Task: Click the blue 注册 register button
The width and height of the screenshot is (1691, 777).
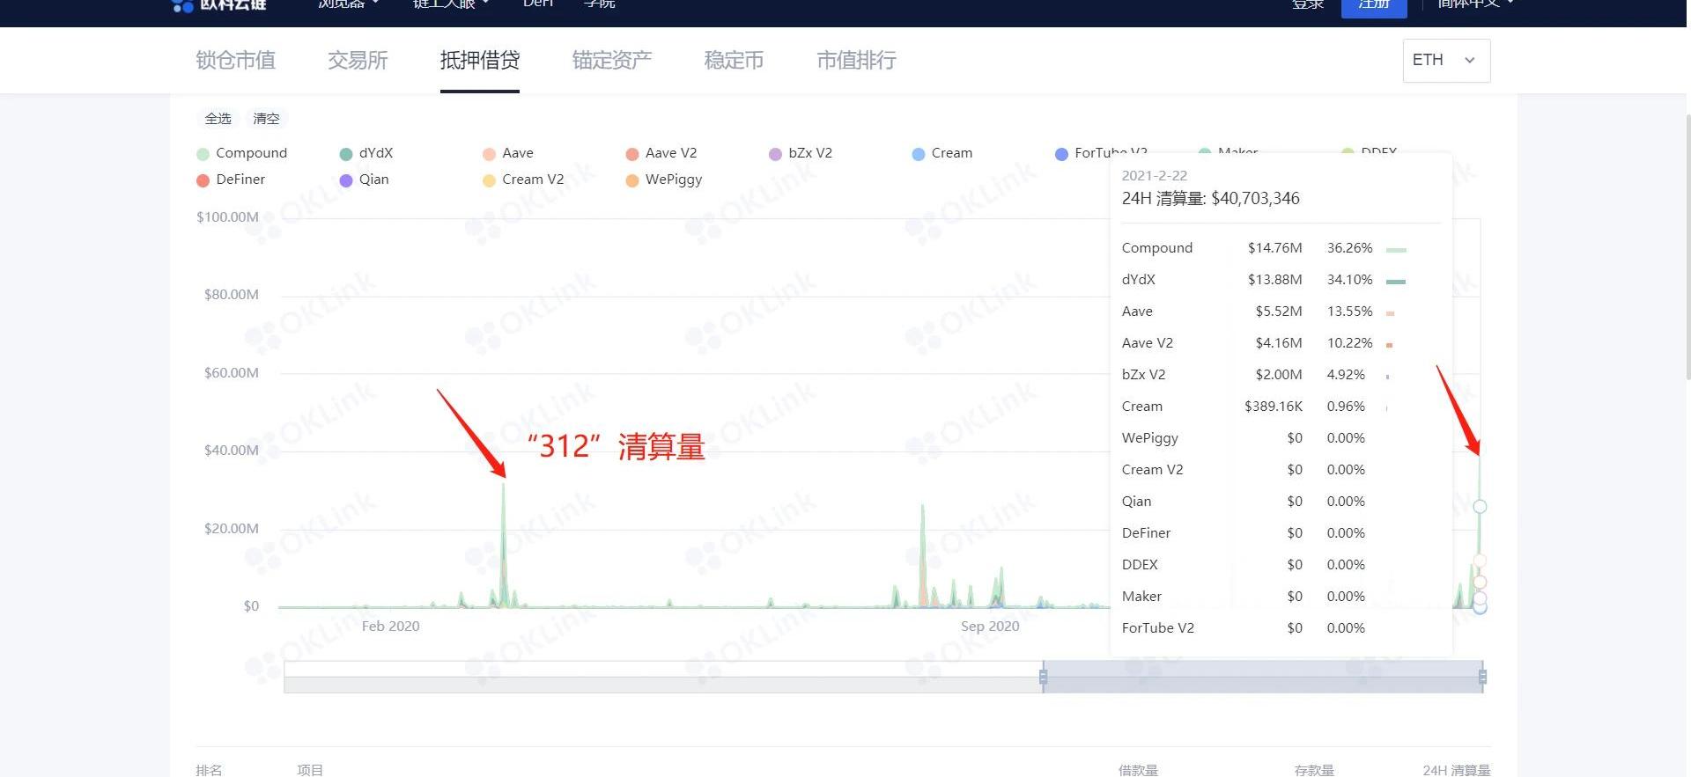Action: [1373, 6]
